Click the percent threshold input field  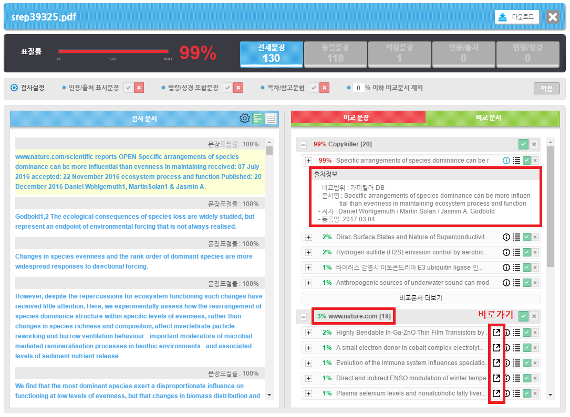pyautogui.click(x=358, y=88)
